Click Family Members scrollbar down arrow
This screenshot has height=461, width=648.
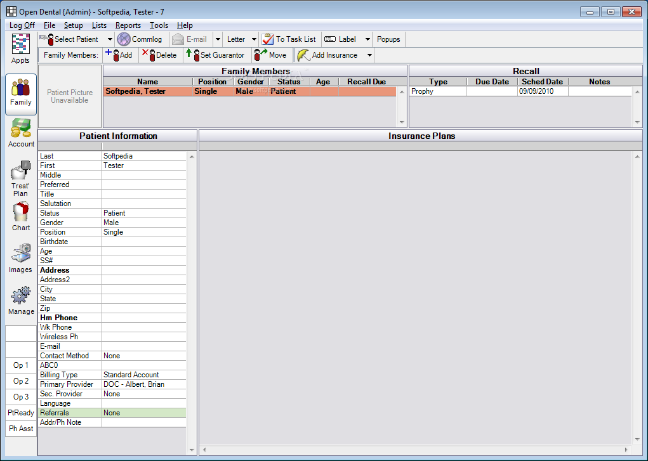coord(402,122)
